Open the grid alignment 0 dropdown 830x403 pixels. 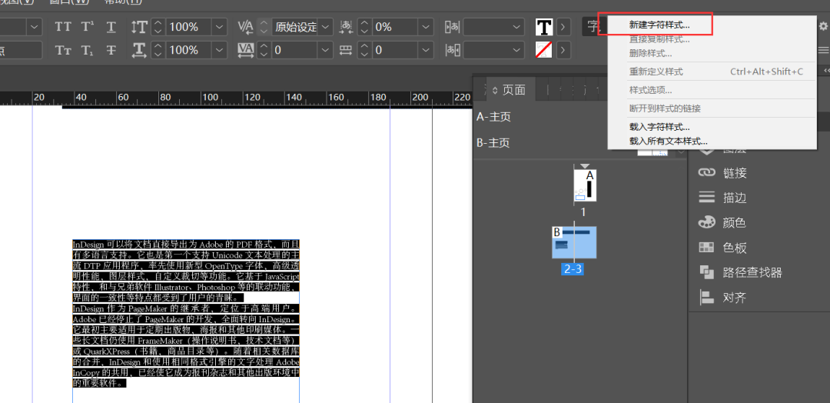pos(425,50)
